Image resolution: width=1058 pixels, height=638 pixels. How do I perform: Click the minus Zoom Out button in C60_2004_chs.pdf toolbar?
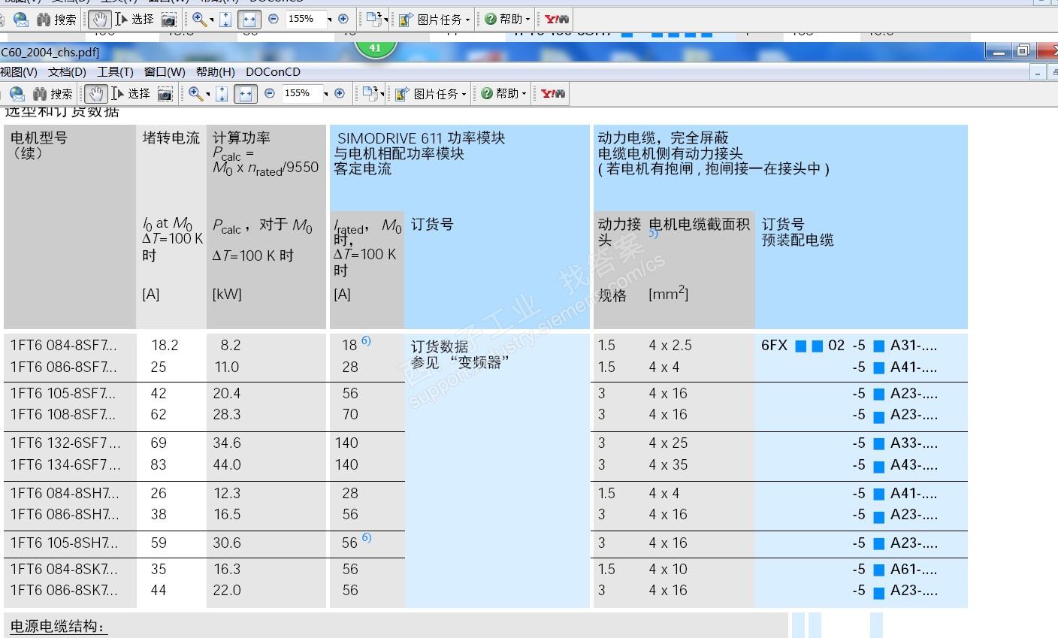269,93
